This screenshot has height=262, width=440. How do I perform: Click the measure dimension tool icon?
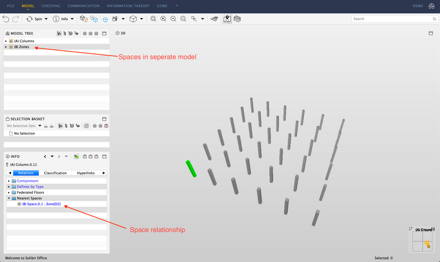[x=194, y=19]
